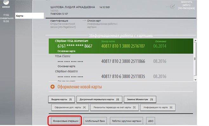This screenshot has width=209, height=126.
Task: Click the Номер счета column label
Action: pyautogui.click(x=108, y=41)
